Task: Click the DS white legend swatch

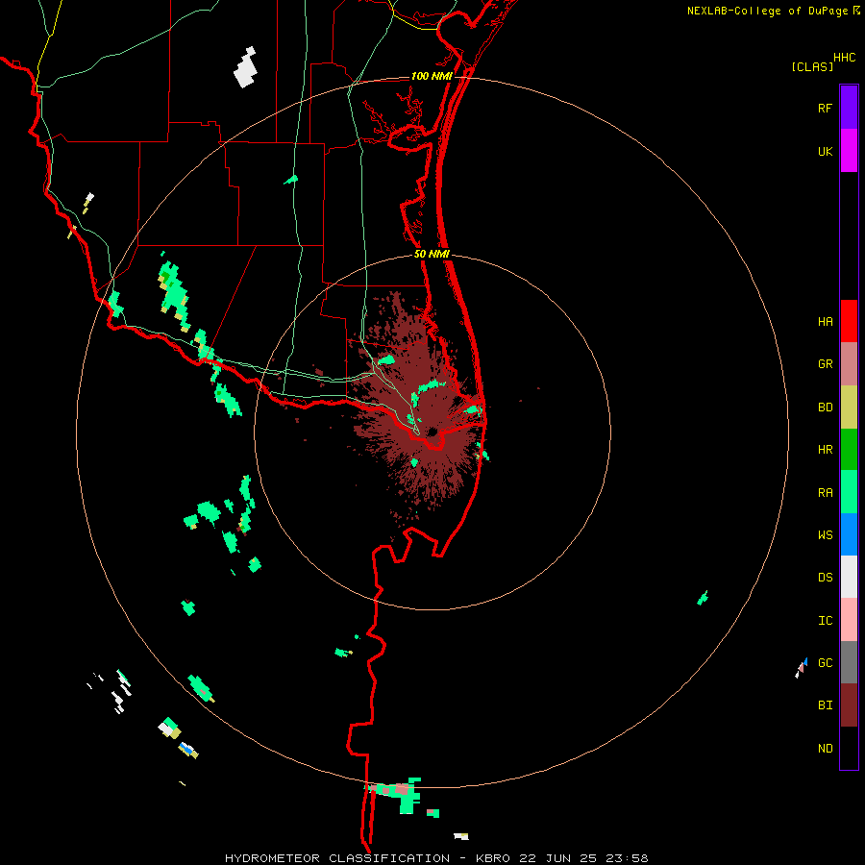Action: pos(849,577)
